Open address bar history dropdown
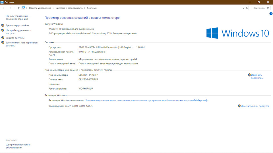 [243, 8]
